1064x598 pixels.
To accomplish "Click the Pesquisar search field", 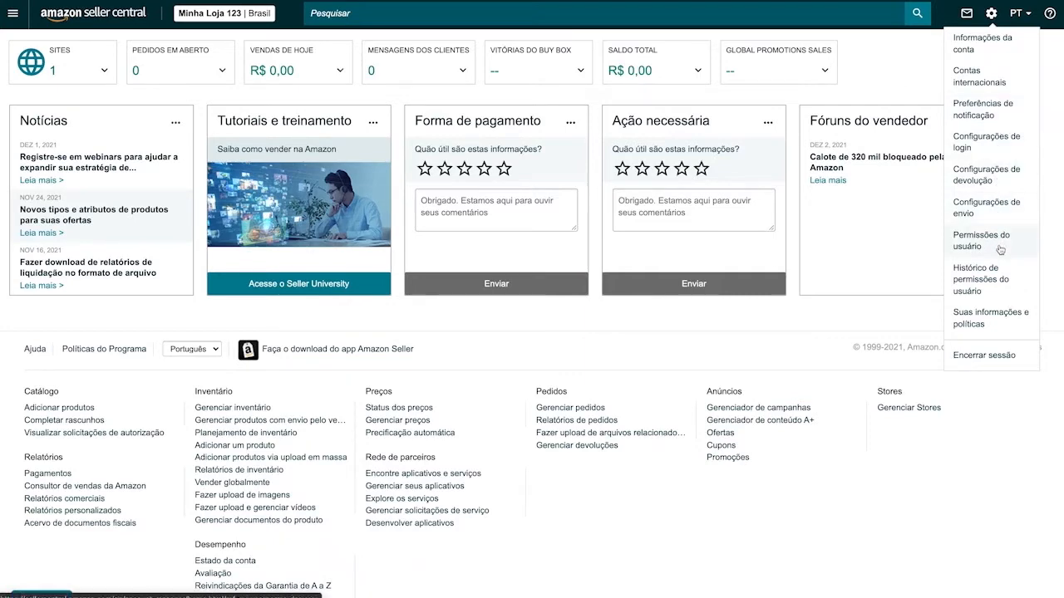I will coord(604,13).
